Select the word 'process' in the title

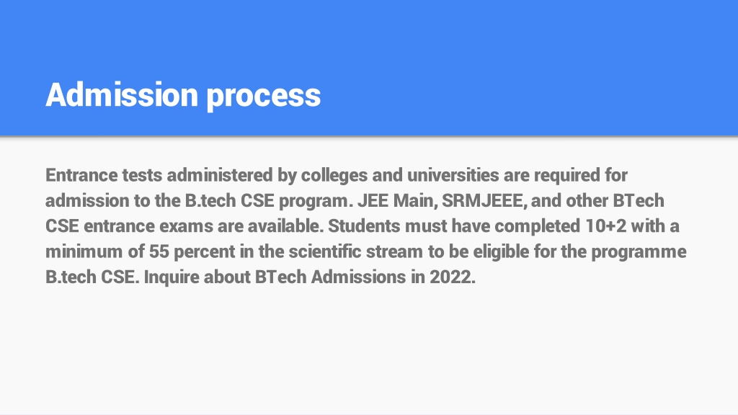[264, 98]
